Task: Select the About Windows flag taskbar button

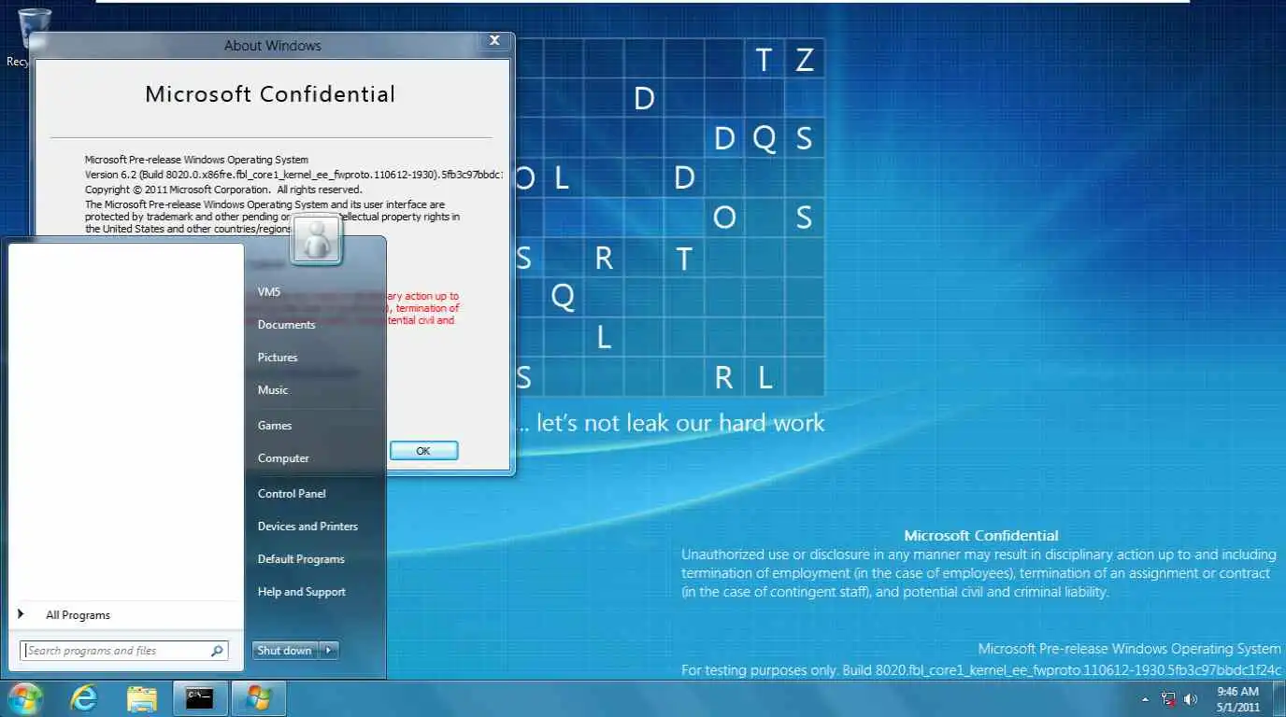Action: click(258, 698)
